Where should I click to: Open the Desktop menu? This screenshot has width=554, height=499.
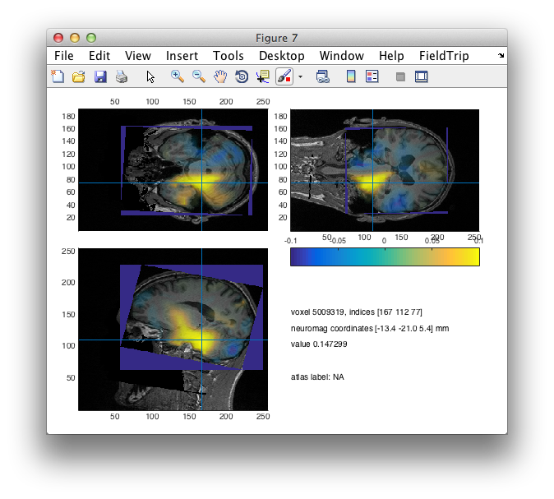(x=281, y=56)
